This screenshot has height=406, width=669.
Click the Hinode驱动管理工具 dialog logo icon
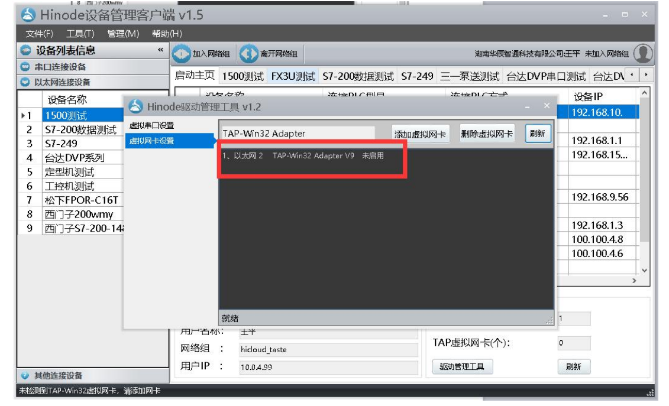(x=135, y=106)
